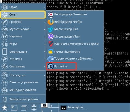Viewport: 130px width, 112px height.
Task: Click the Мобильные phone icon
Action: (x=5, y=52)
